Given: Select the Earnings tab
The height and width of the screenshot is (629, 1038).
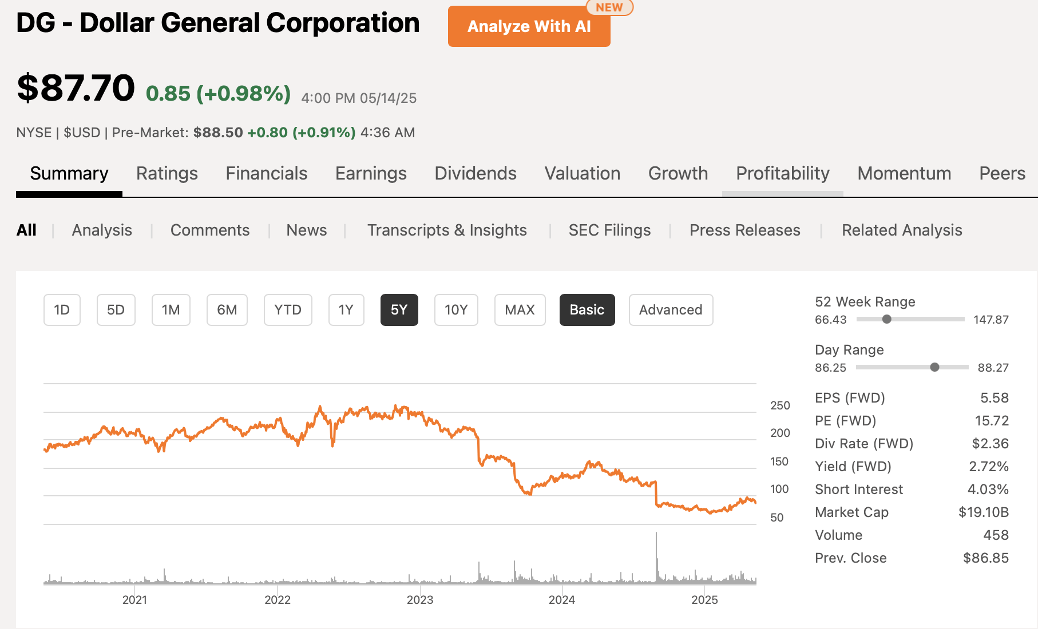Looking at the screenshot, I should pos(370,173).
